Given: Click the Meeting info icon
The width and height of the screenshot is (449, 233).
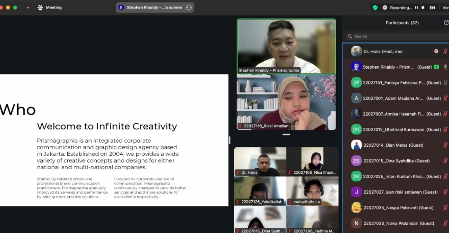Looking at the screenshot, I should (x=40, y=8).
